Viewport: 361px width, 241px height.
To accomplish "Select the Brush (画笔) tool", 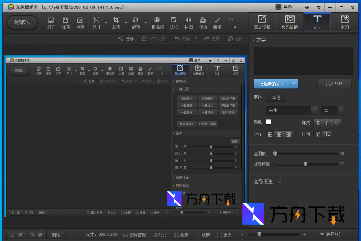I will pos(217,23).
